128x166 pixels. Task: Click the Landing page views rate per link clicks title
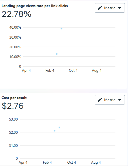[x=35, y=6]
